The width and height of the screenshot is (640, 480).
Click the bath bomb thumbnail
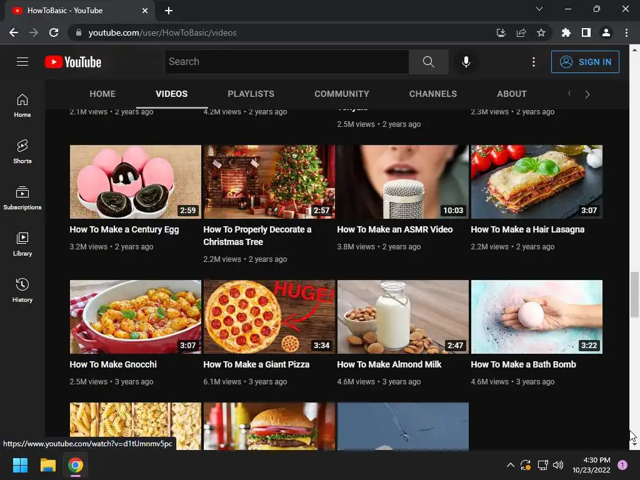point(537,317)
